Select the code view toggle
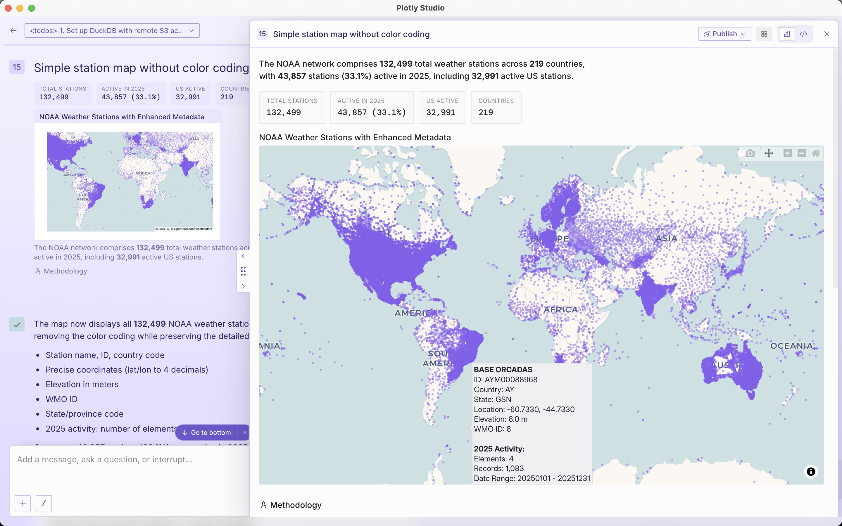The height and width of the screenshot is (526, 842). [x=803, y=34]
